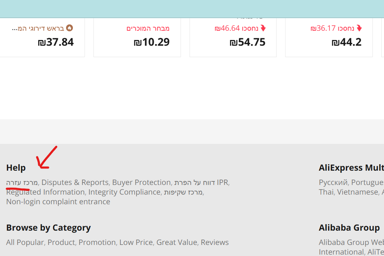The width and height of the screenshot is (384, 256).
Task: Click the דווח על הפרת IPR link
Action: (x=201, y=182)
